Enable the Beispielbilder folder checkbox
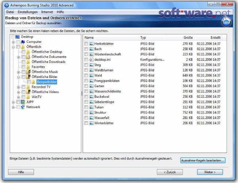The image size is (238, 183). pyautogui.click(x=29, y=82)
